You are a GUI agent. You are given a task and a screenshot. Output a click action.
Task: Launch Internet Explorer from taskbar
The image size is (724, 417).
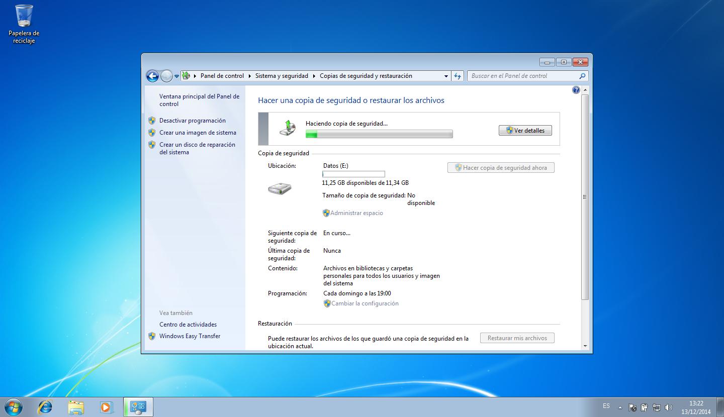point(45,406)
